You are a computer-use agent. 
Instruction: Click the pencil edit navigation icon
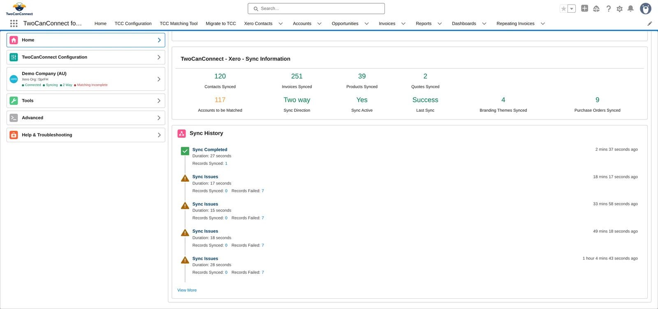tap(650, 23)
